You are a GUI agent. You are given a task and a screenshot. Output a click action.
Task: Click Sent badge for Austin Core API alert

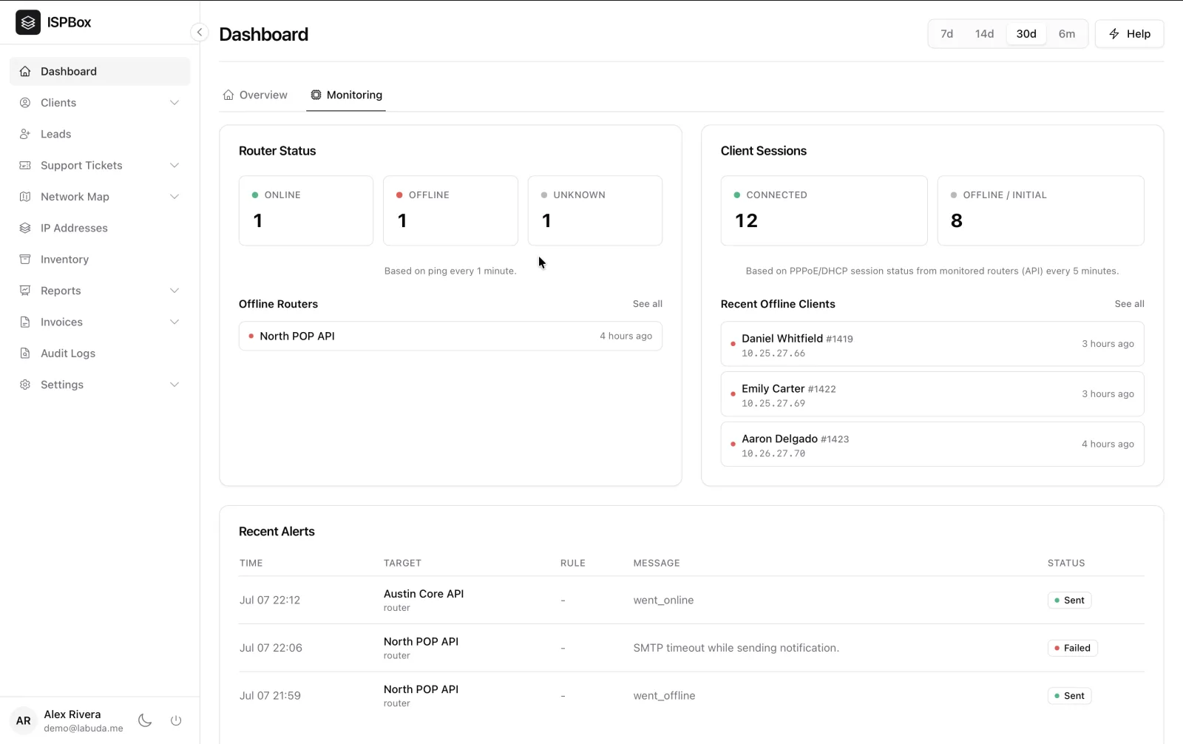pyautogui.click(x=1069, y=601)
